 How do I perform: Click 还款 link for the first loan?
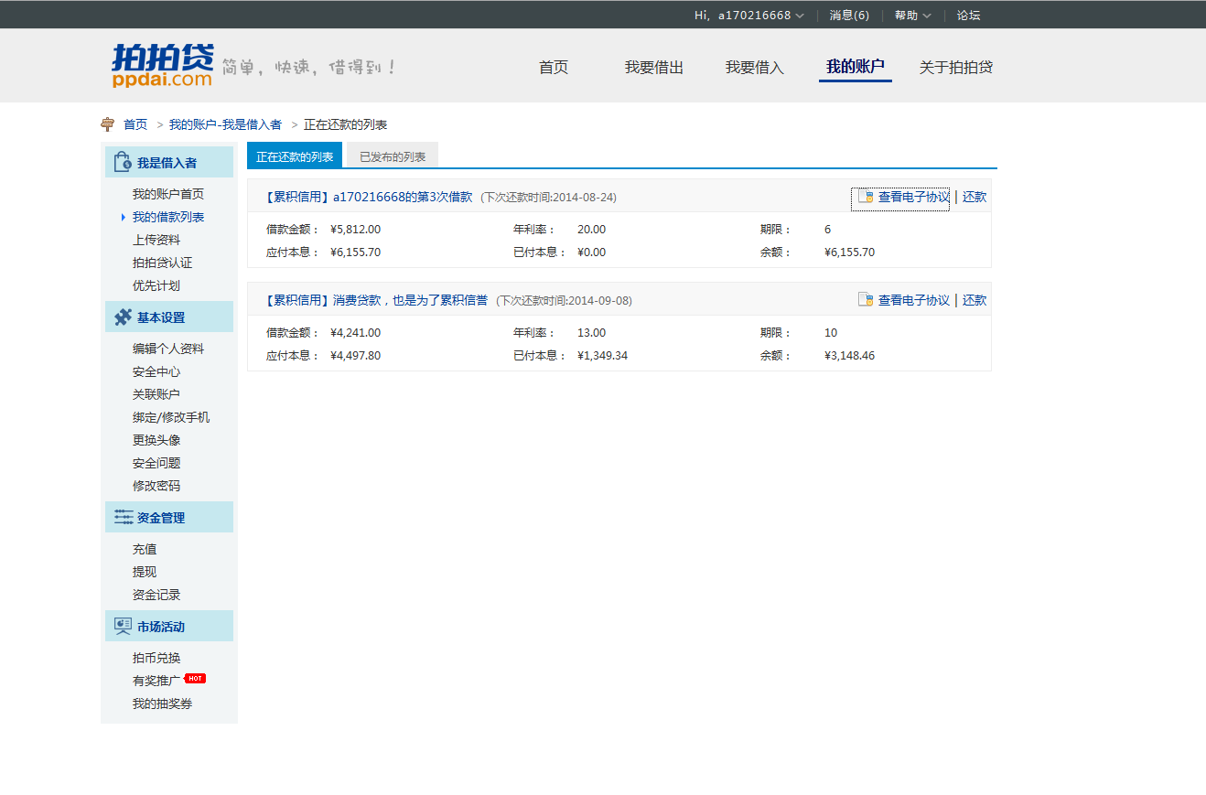click(974, 197)
